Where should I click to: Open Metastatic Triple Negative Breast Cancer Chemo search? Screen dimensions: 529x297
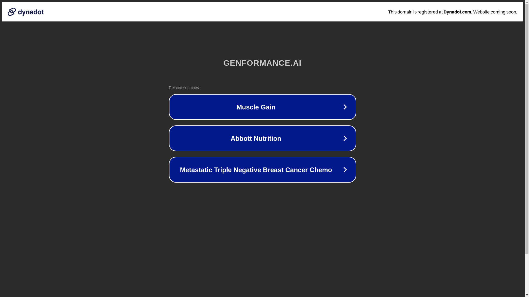(262, 170)
